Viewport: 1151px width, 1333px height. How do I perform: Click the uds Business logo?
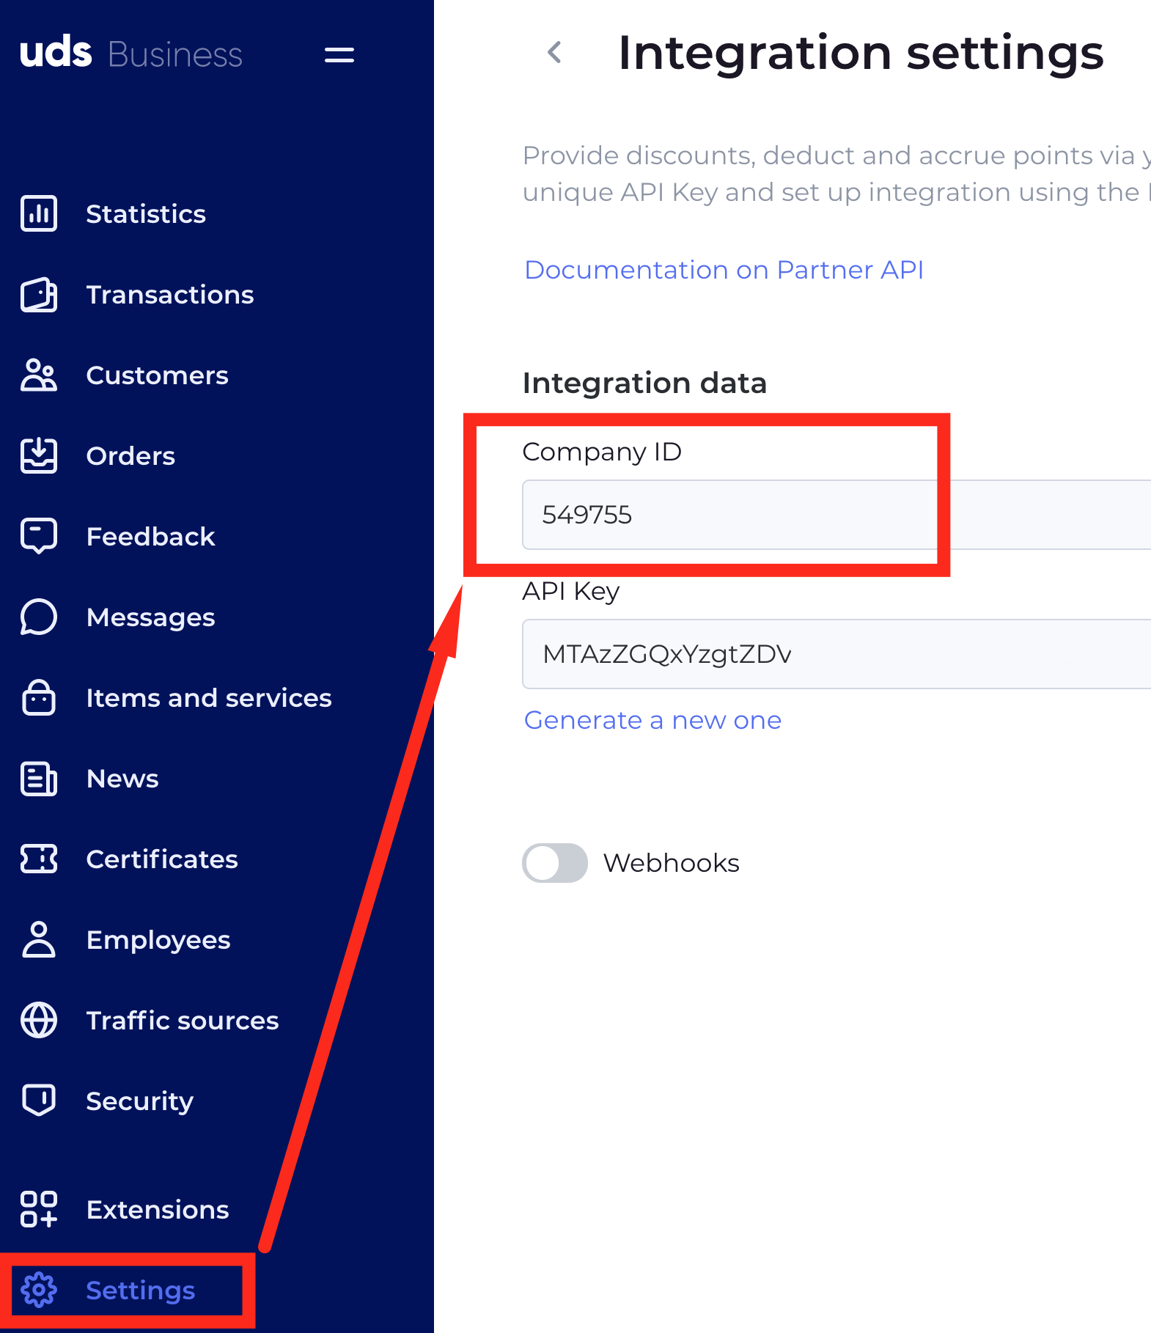(130, 54)
